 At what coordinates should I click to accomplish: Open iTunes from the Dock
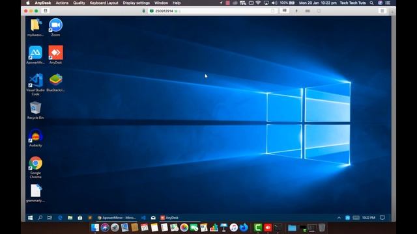tap(233, 227)
